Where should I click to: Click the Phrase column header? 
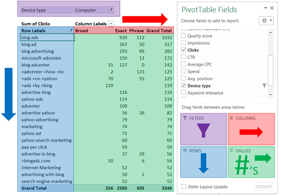coord(137,30)
